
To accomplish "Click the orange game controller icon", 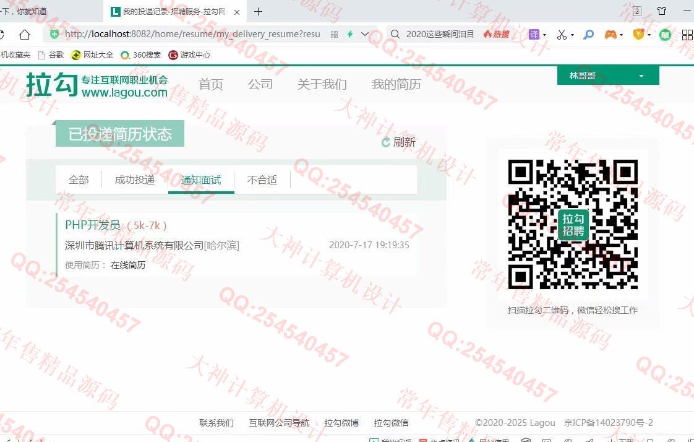I will (610, 34).
